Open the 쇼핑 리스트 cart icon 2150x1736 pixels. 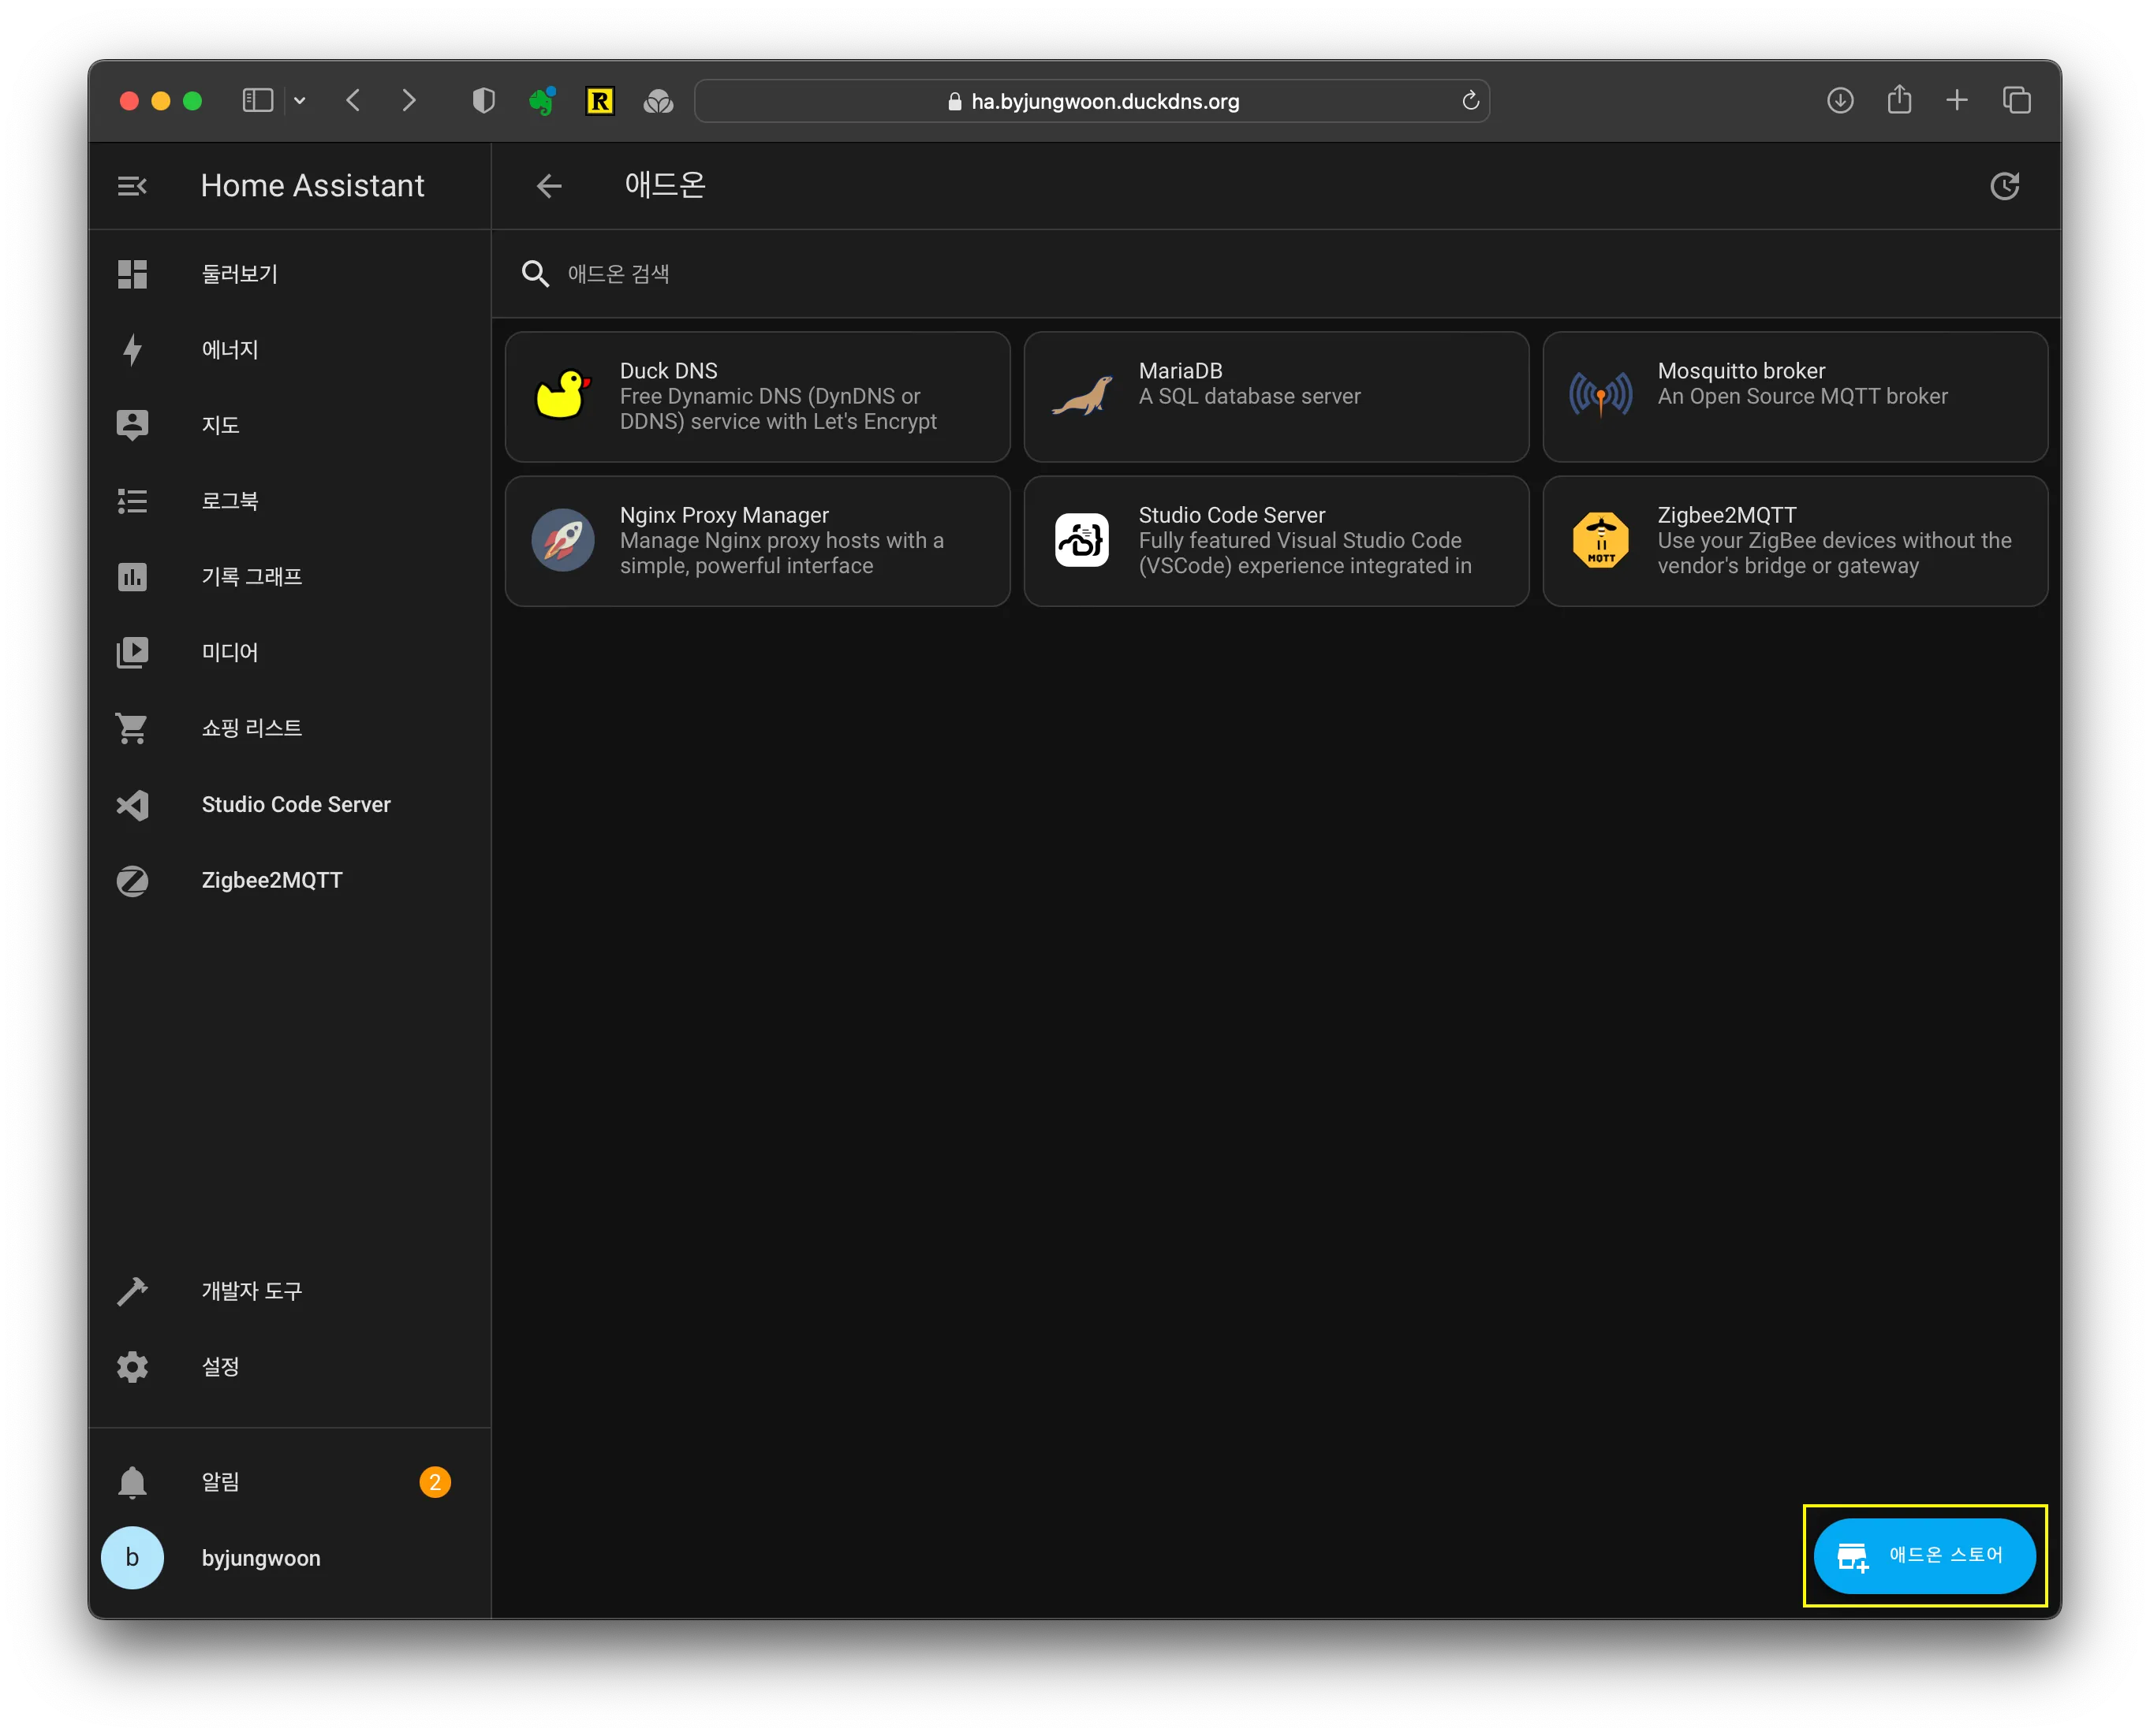(132, 728)
